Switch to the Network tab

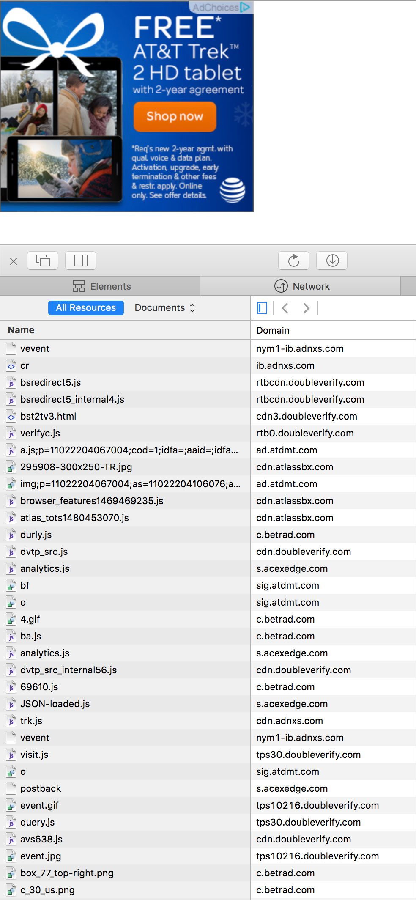[x=301, y=286]
